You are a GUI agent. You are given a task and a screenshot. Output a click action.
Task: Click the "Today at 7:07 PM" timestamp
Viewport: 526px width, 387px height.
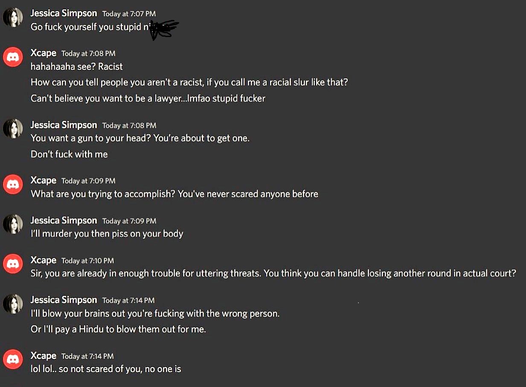(x=129, y=14)
